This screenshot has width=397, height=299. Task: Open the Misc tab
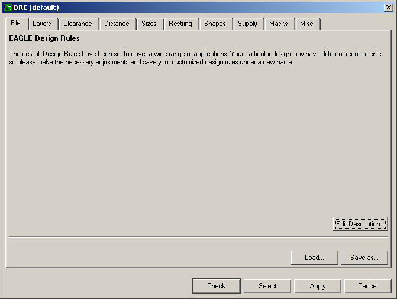308,24
